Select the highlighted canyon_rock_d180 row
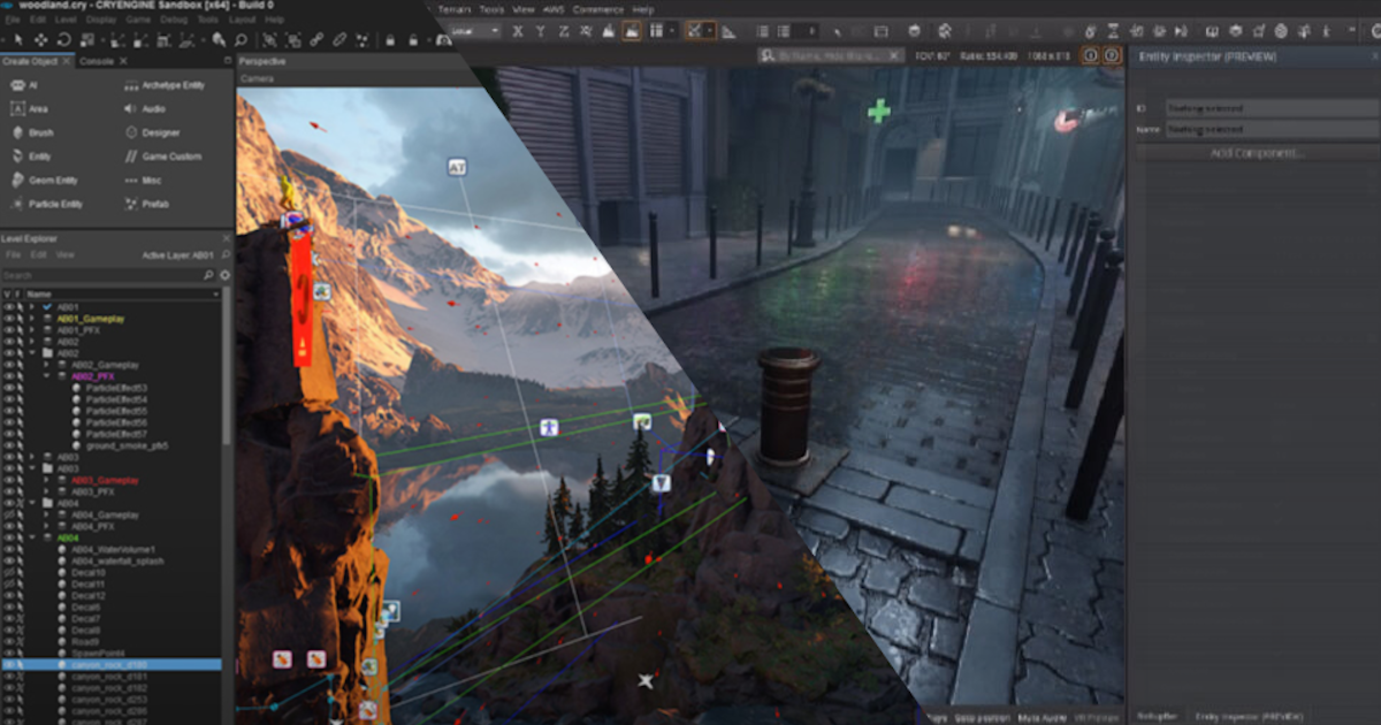 111,664
